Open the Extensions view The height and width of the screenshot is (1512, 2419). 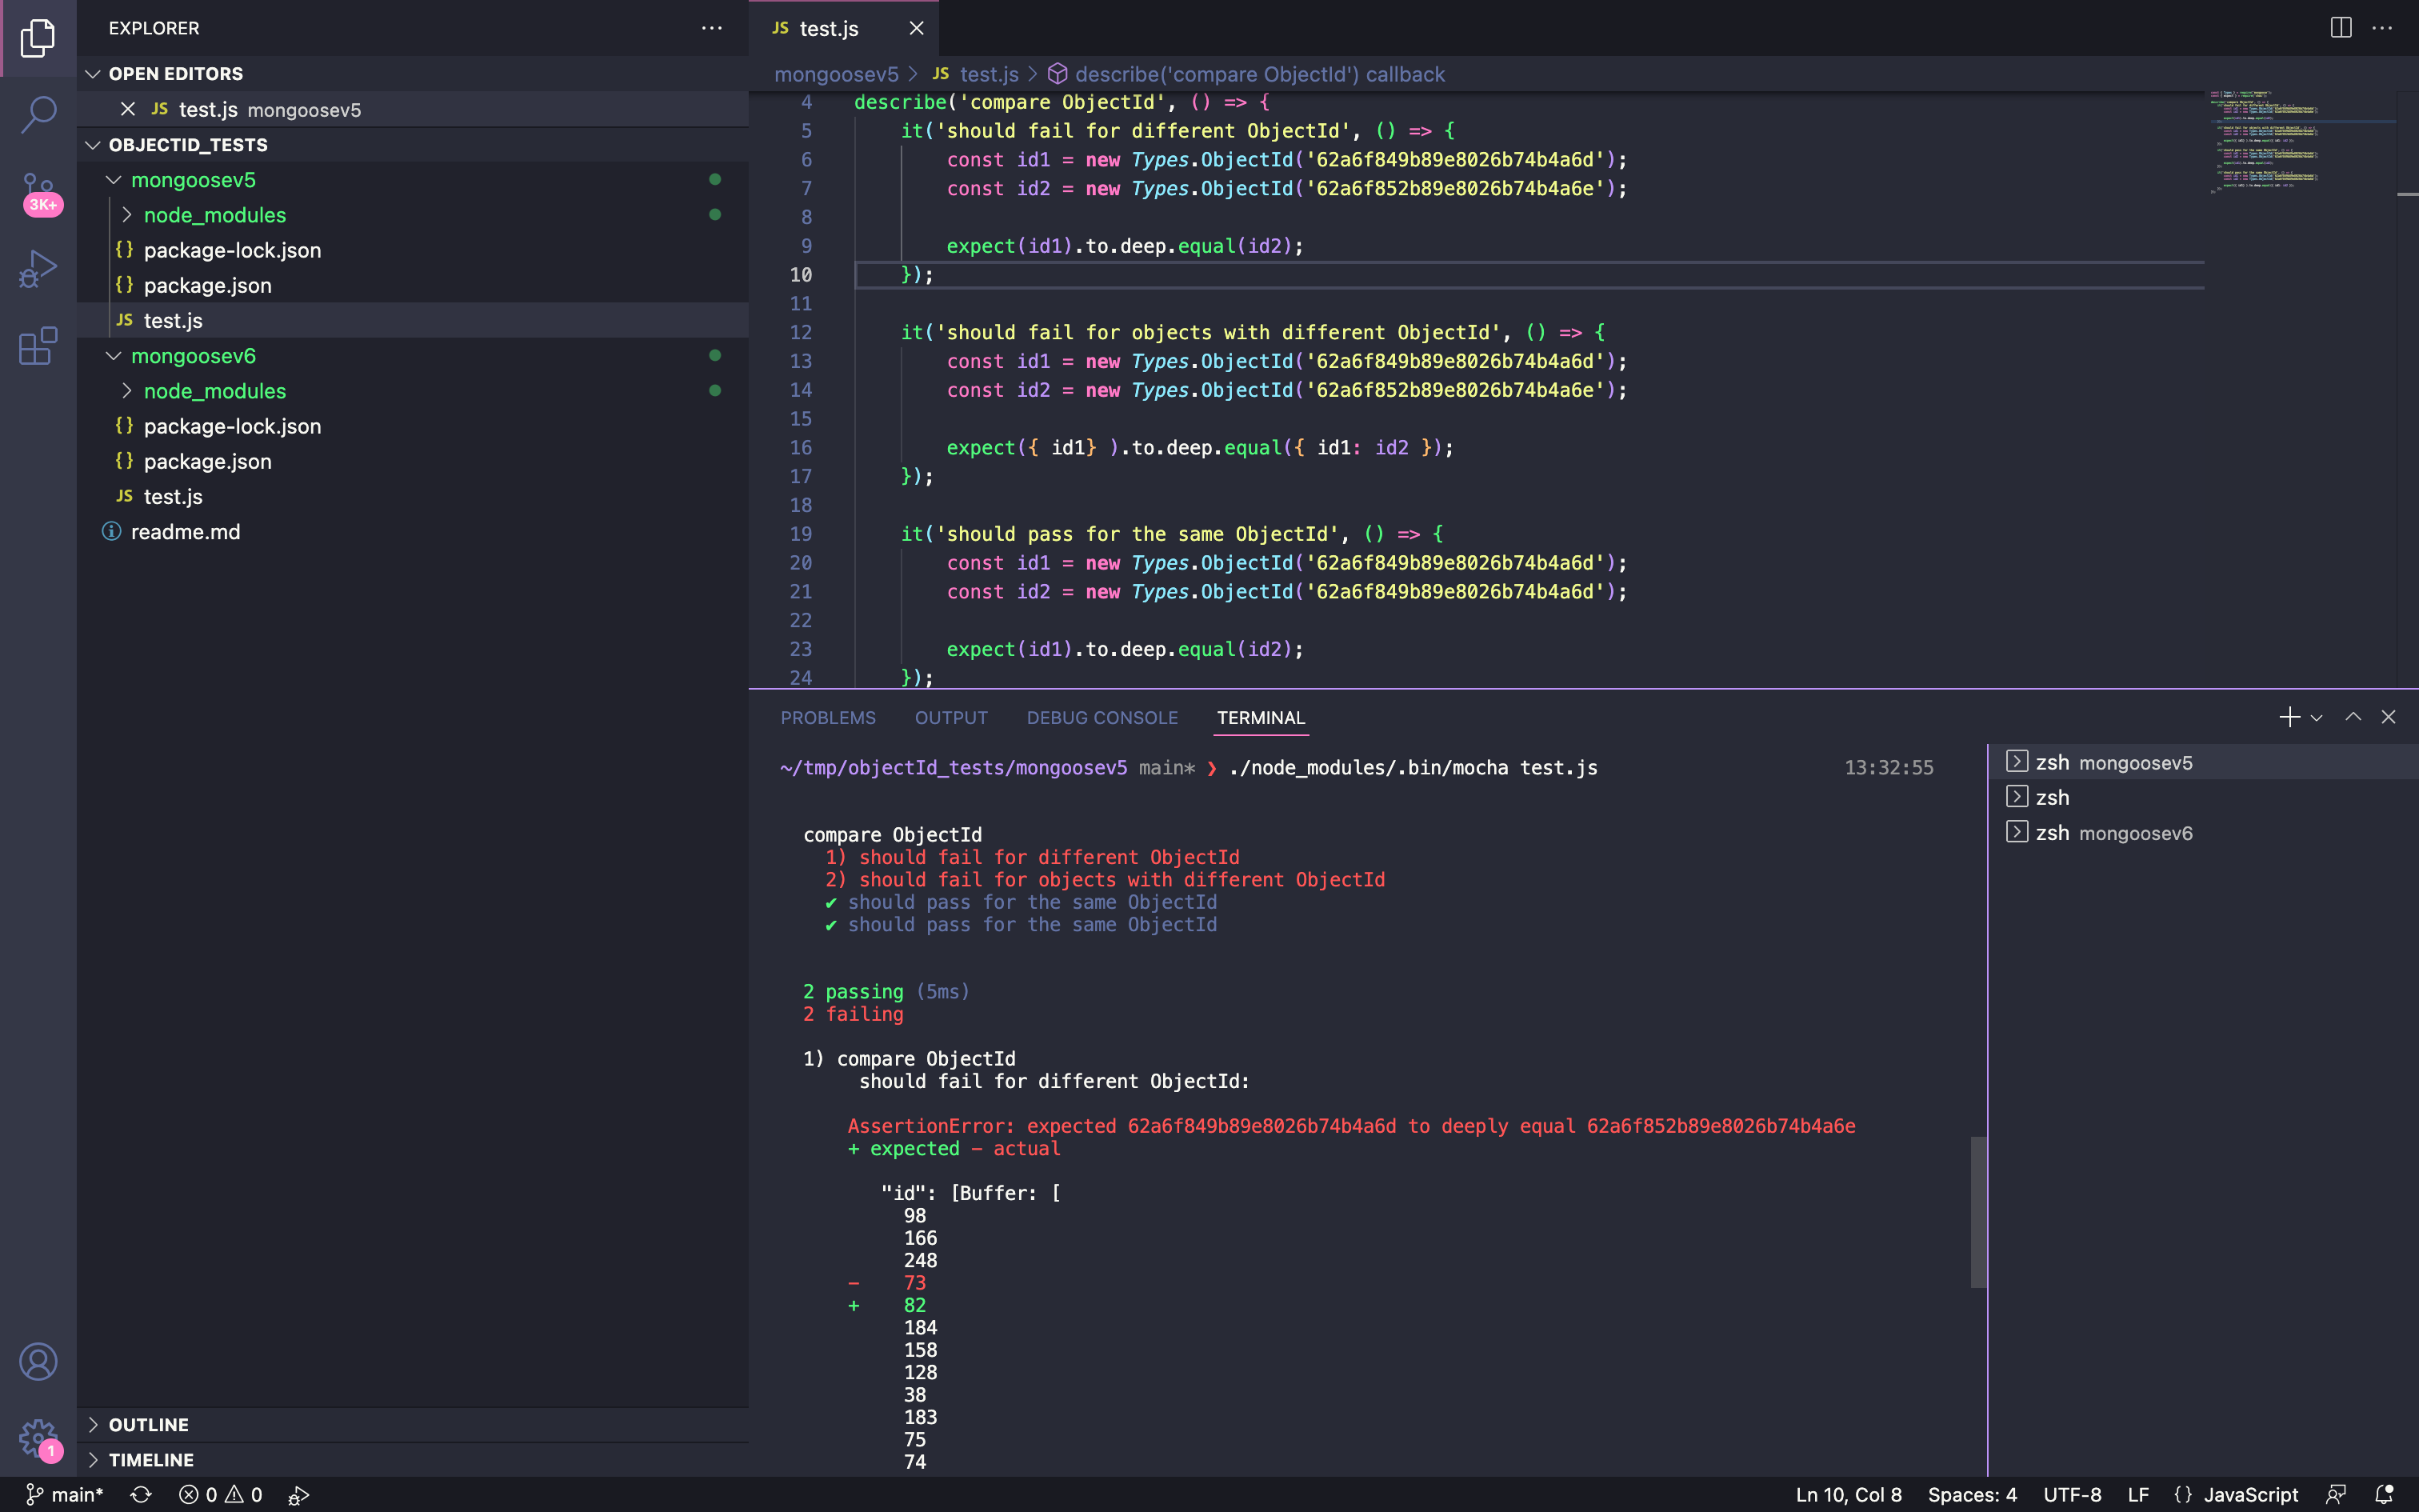pos(38,346)
